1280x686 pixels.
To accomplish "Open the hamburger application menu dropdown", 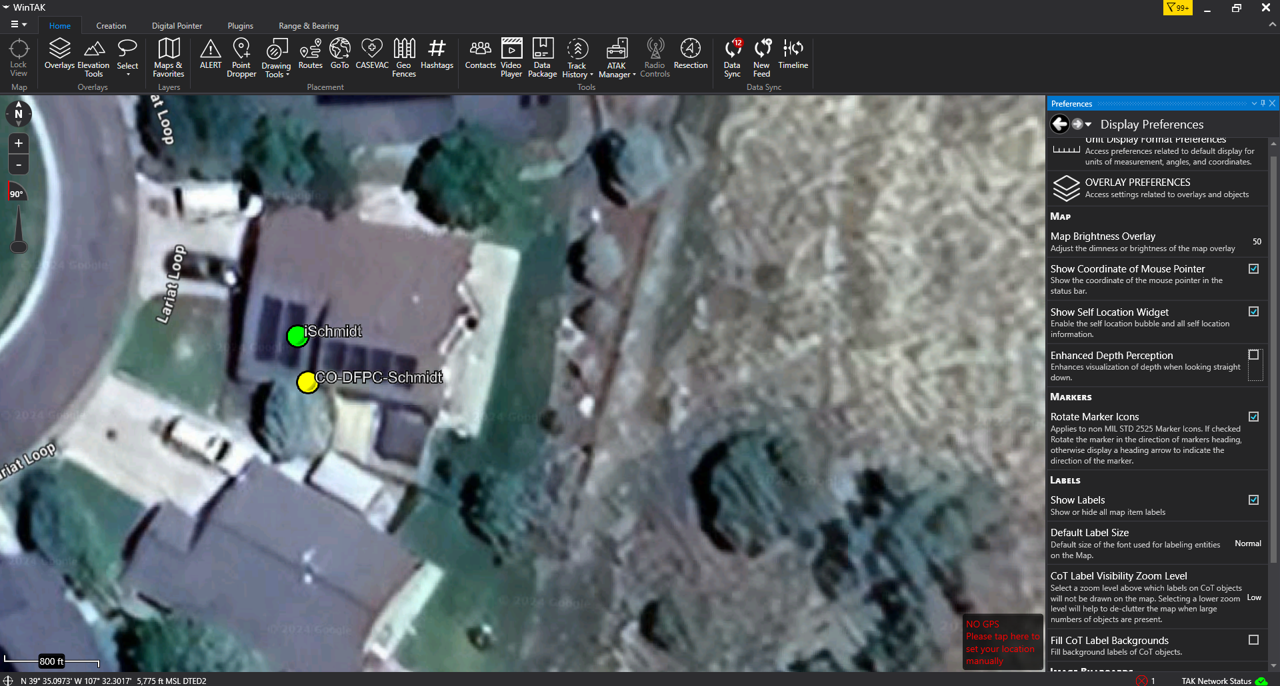I will coord(19,25).
